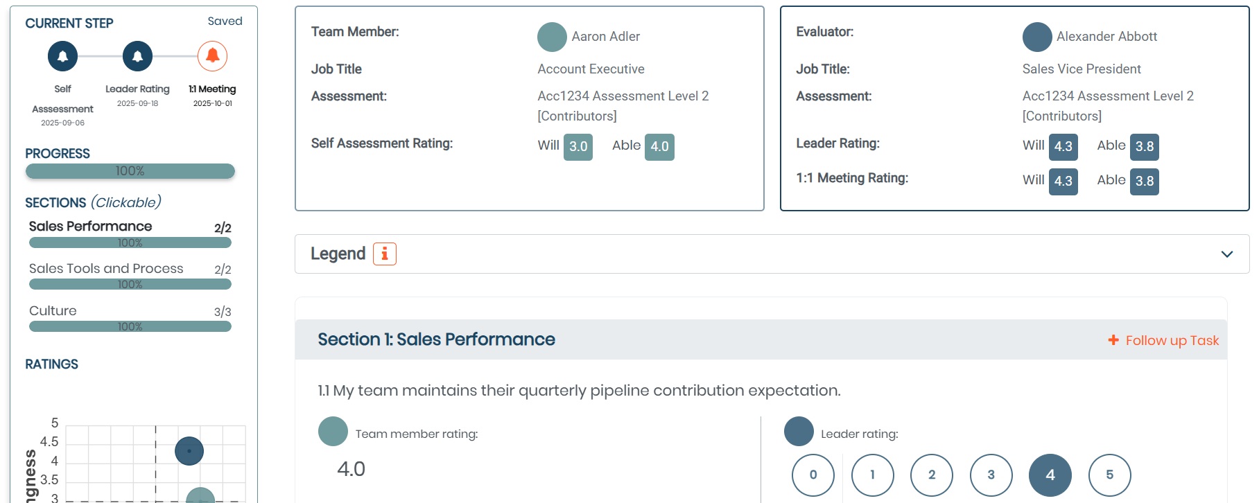Image resolution: width=1259 pixels, height=503 pixels.
Task: Click the 1:1 Meeting orange bell icon
Action: pyautogui.click(x=212, y=56)
